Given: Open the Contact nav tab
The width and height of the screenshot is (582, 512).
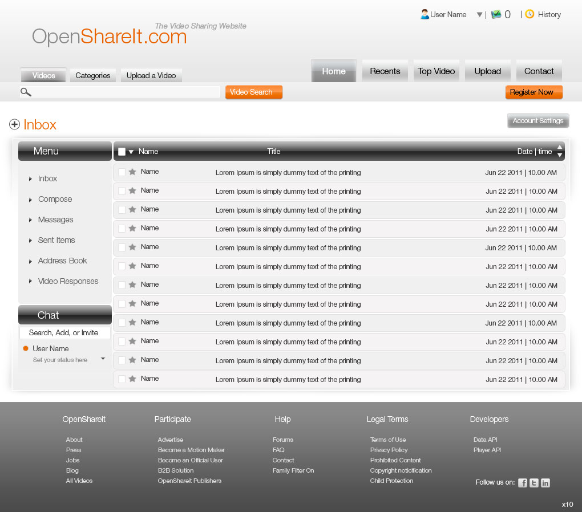Looking at the screenshot, I should 539,71.
